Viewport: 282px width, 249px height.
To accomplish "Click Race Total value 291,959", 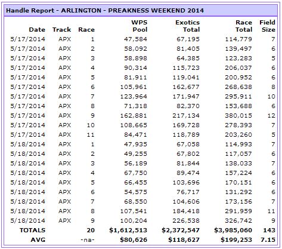I will point(238,211).
